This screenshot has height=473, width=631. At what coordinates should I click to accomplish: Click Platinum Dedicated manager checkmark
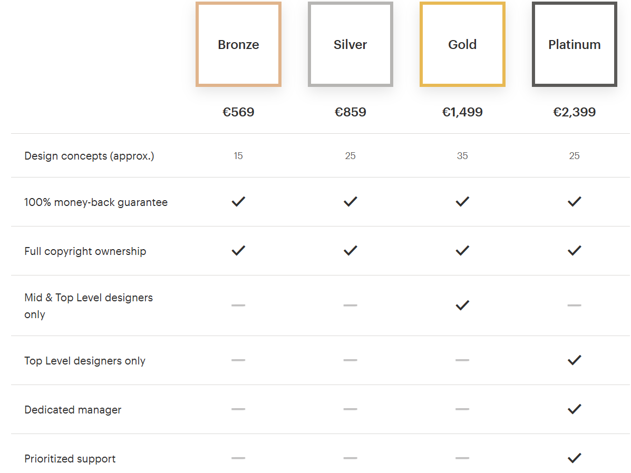[575, 409]
